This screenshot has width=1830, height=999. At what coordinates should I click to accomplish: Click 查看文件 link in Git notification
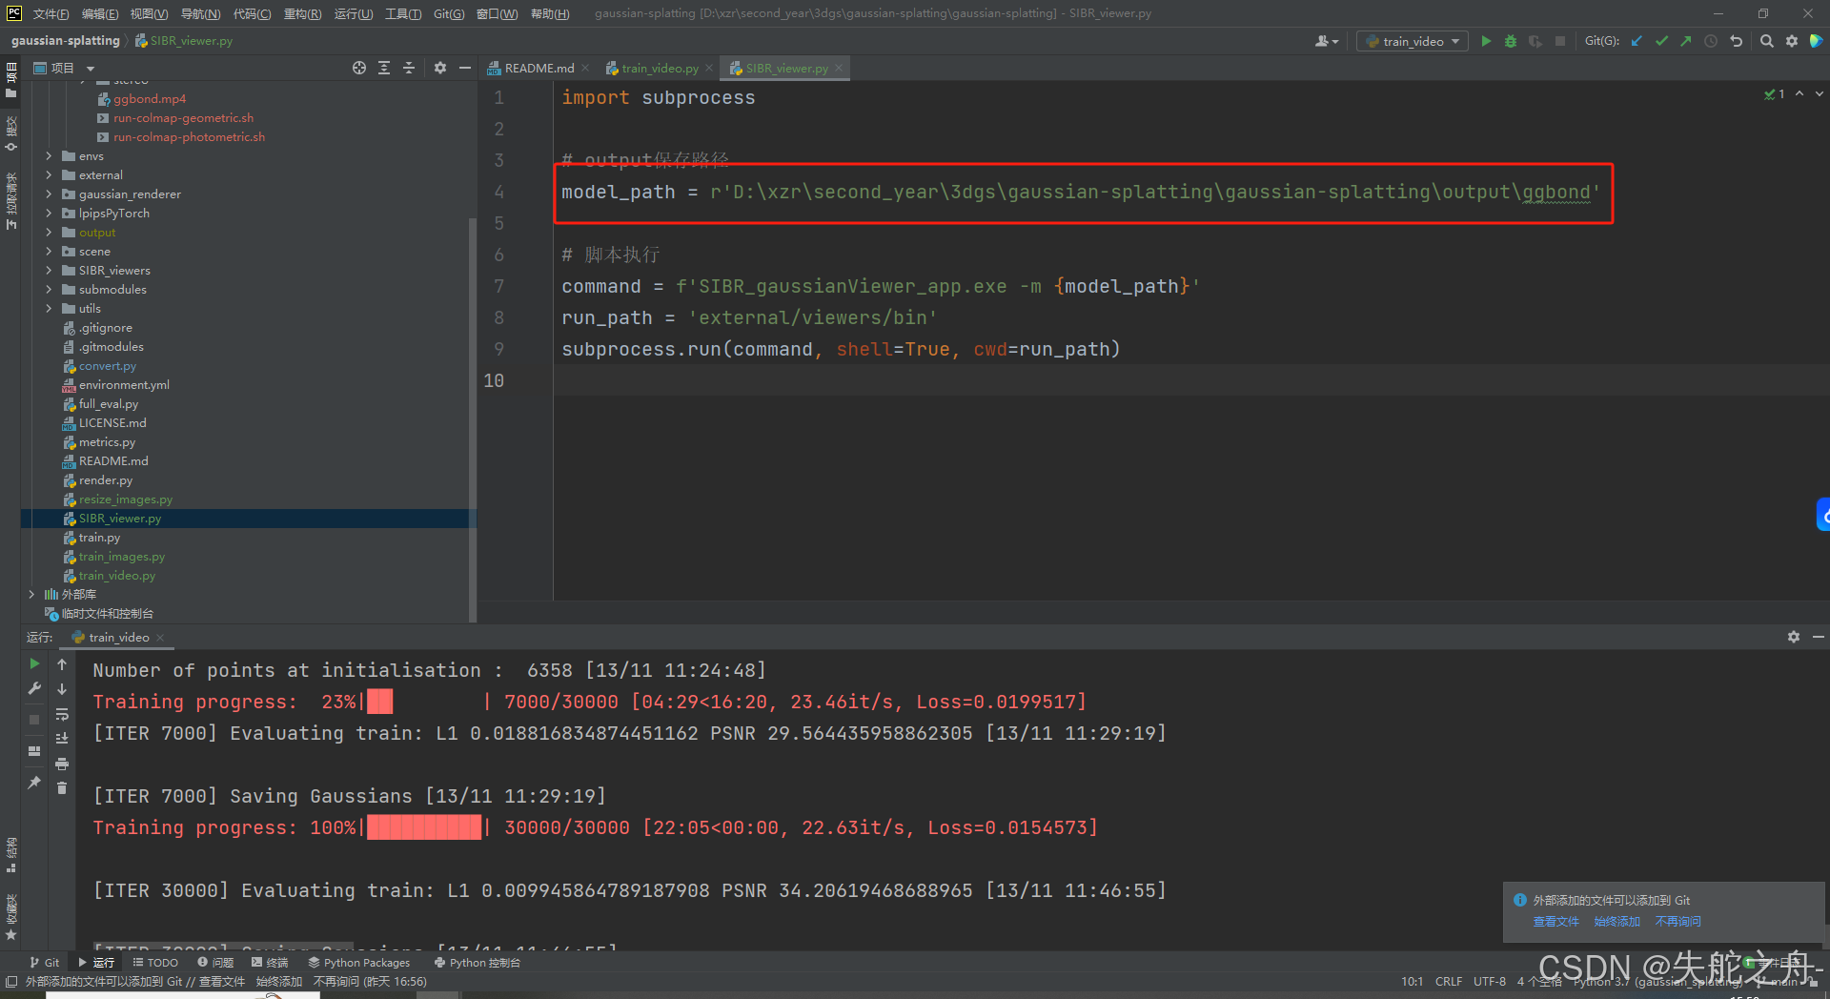point(1555,921)
